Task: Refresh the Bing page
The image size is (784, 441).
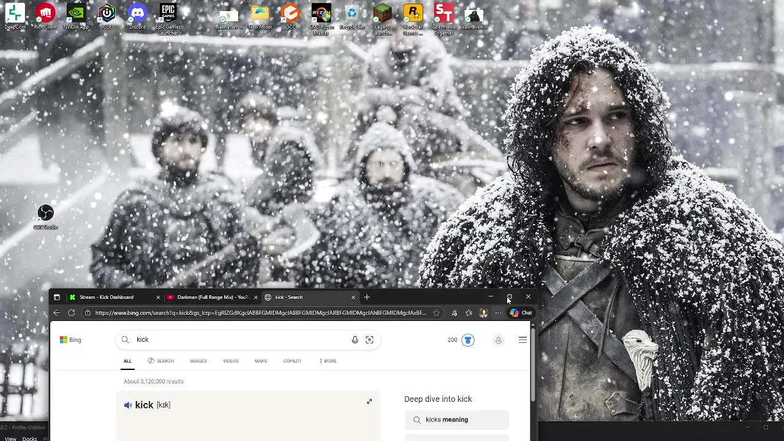Action: (x=71, y=313)
